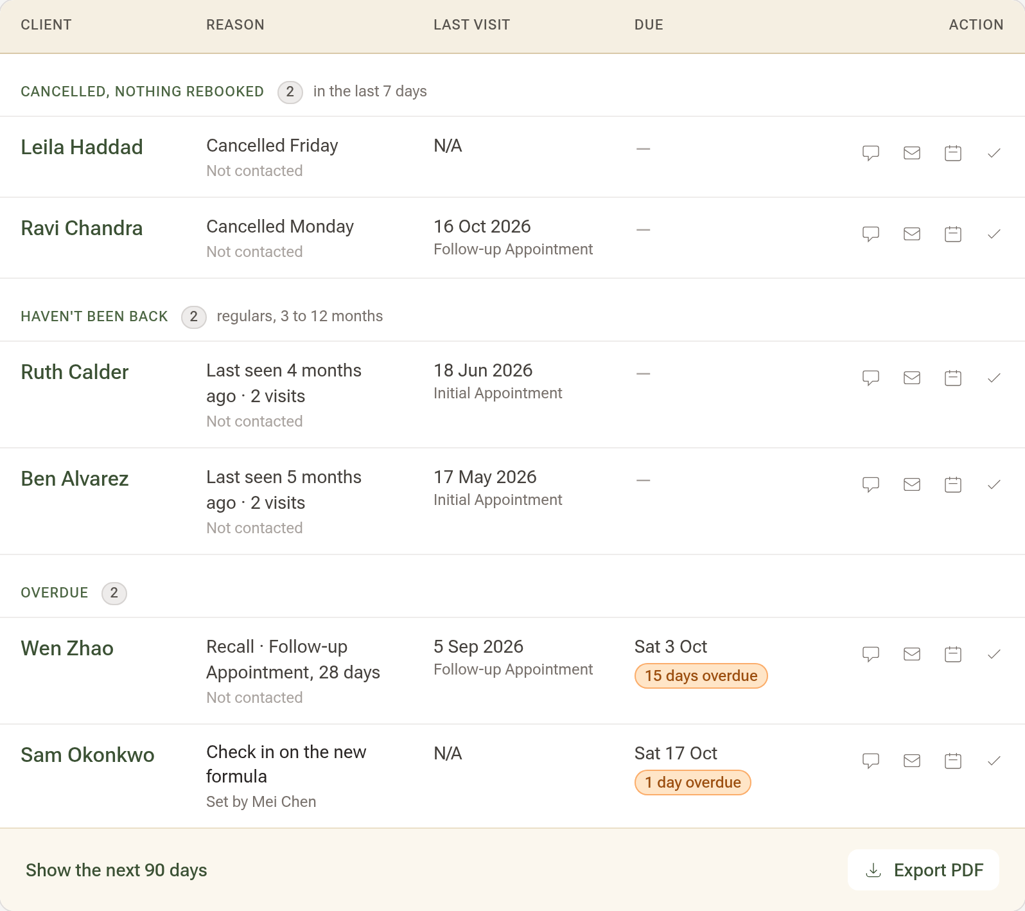1025x911 pixels.
Task: Complete Sam Okonkwo's follow-up task
Action: pos(994,761)
